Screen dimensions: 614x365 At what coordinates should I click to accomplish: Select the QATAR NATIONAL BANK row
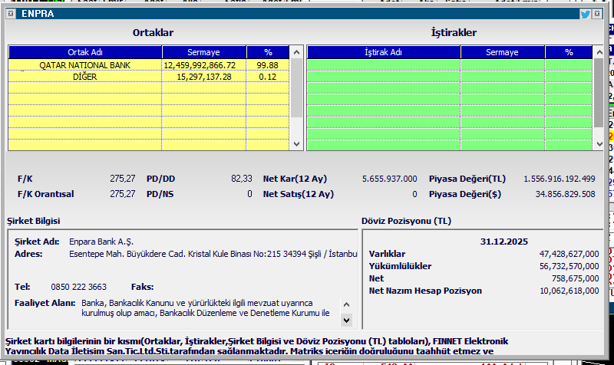(x=85, y=65)
